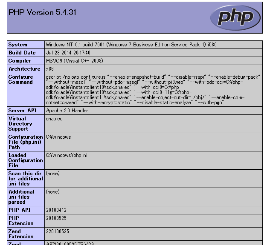Click the '20100412' PHP API value
Viewport: 270px width, 245px height.
point(56,210)
